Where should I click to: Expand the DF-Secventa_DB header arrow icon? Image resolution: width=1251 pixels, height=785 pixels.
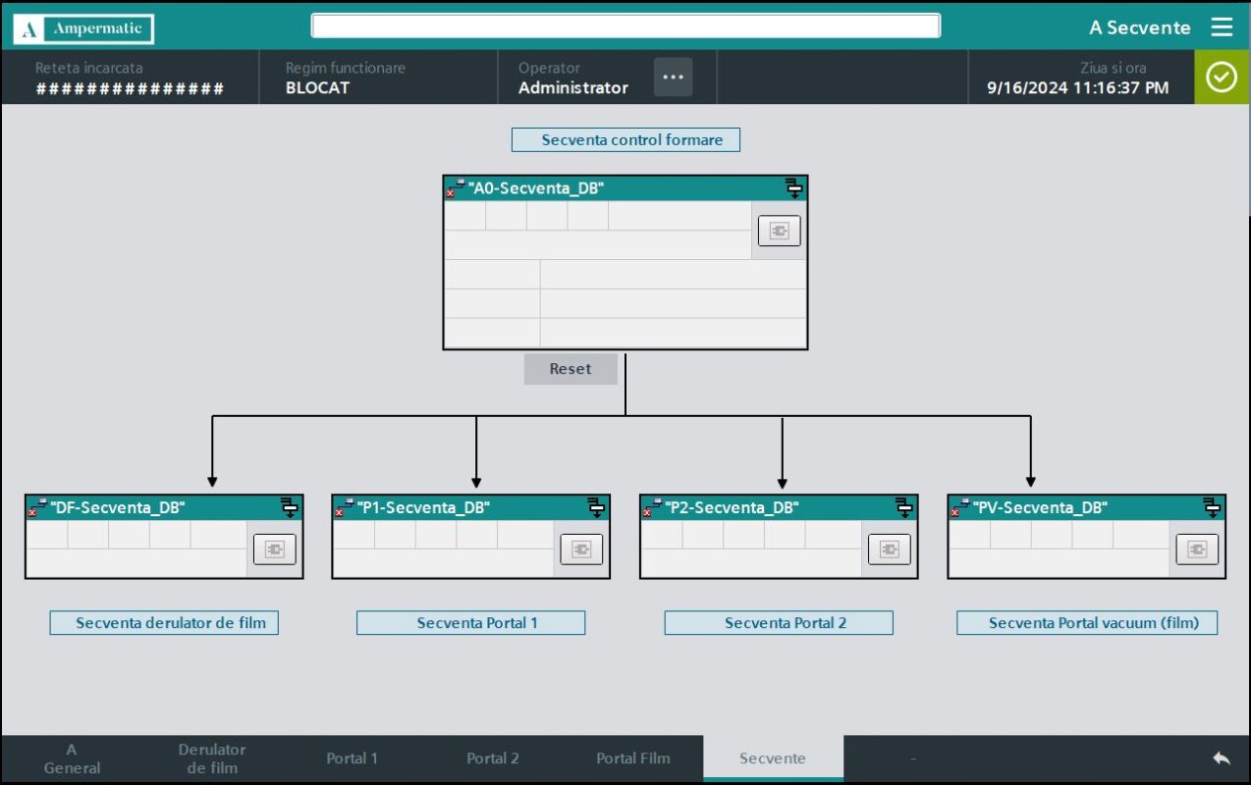(x=289, y=507)
